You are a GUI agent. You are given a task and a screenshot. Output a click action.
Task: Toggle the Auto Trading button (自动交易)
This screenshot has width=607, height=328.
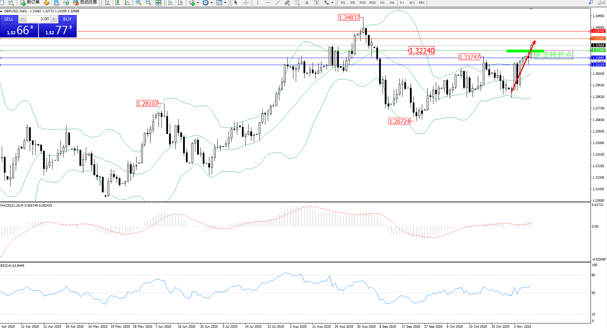pos(85,2)
